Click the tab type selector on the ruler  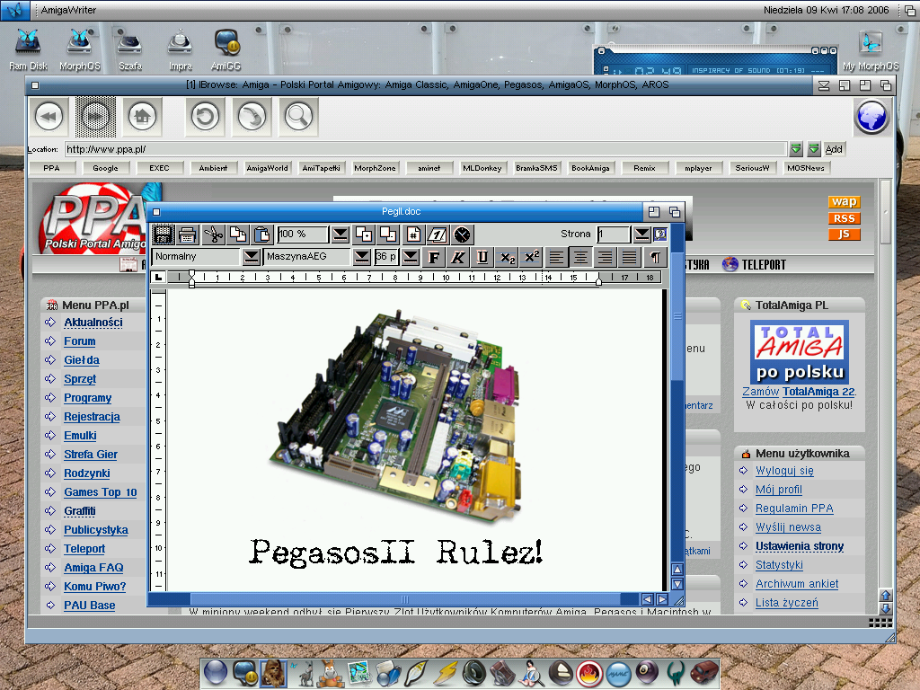pyautogui.click(x=158, y=278)
